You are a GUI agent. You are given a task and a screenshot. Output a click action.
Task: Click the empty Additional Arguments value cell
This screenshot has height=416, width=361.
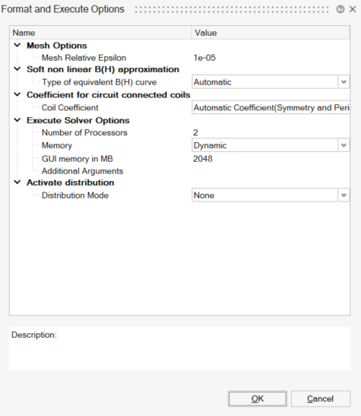click(x=271, y=171)
